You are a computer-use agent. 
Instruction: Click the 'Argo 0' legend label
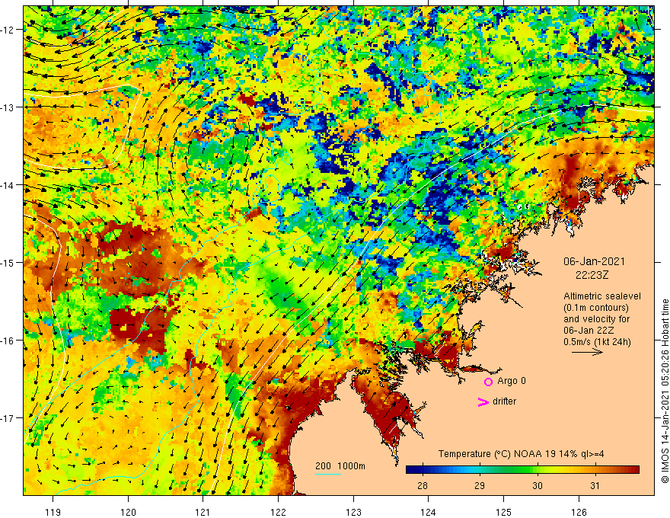click(x=512, y=381)
